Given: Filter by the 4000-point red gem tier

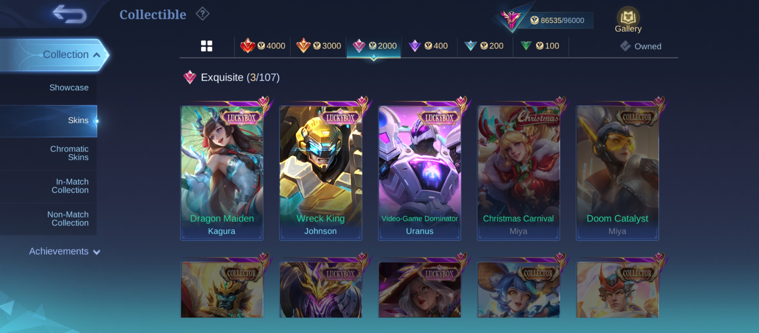Looking at the screenshot, I should point(263,46).
